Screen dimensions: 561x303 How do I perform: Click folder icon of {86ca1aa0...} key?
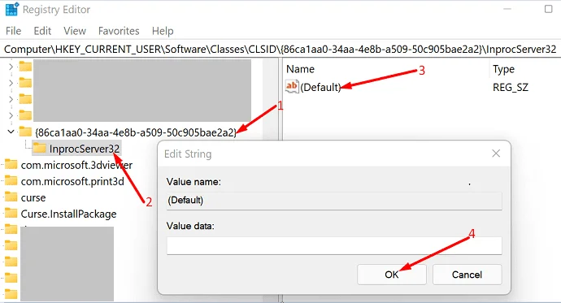click(25, 132)
